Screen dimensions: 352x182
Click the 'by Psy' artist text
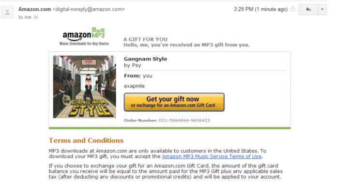[x=133, y=65]
